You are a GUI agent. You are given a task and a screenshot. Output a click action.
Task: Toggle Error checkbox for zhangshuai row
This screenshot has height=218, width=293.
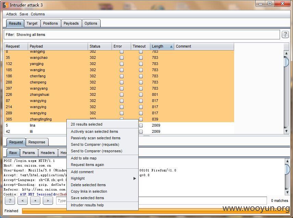click(122, 94)
